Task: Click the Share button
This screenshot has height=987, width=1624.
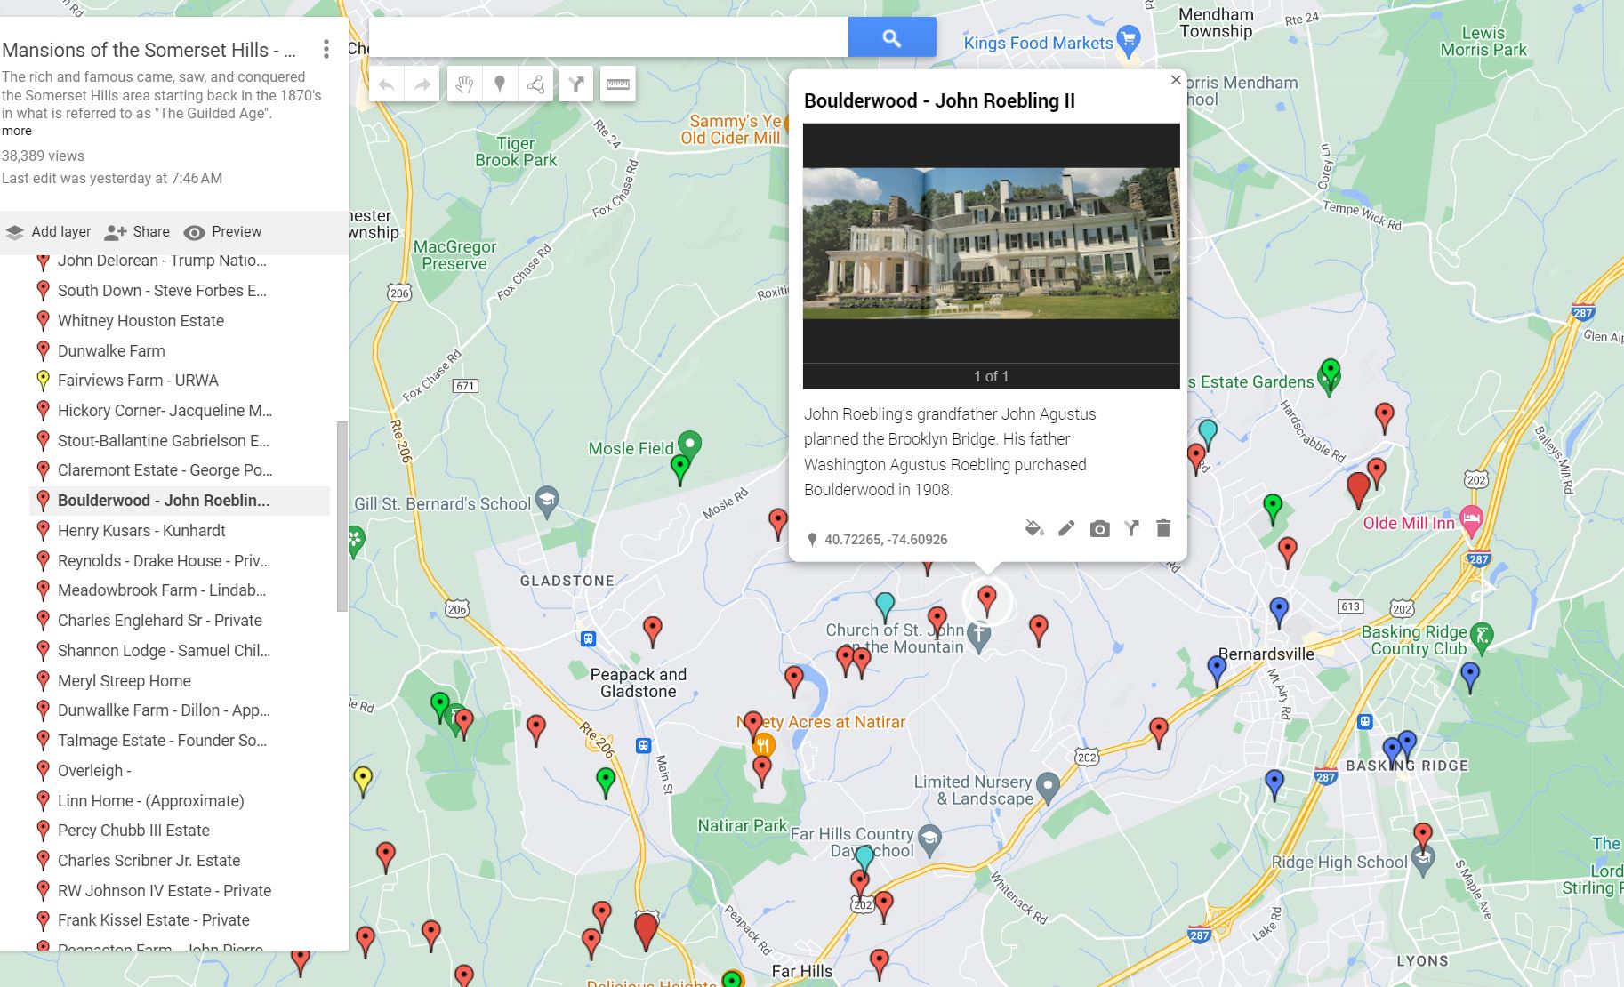Action: (x=138, y=232)
